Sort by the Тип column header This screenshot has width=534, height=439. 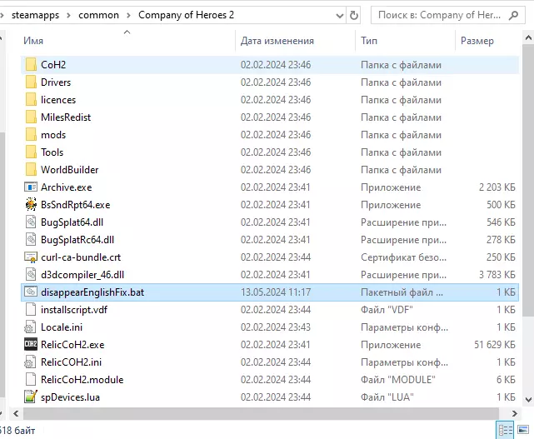(369, 41)
